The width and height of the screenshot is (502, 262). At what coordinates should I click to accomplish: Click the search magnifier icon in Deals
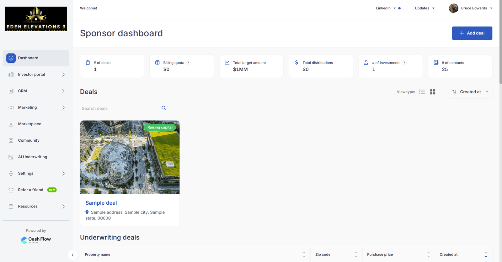(x=164, y=108)
